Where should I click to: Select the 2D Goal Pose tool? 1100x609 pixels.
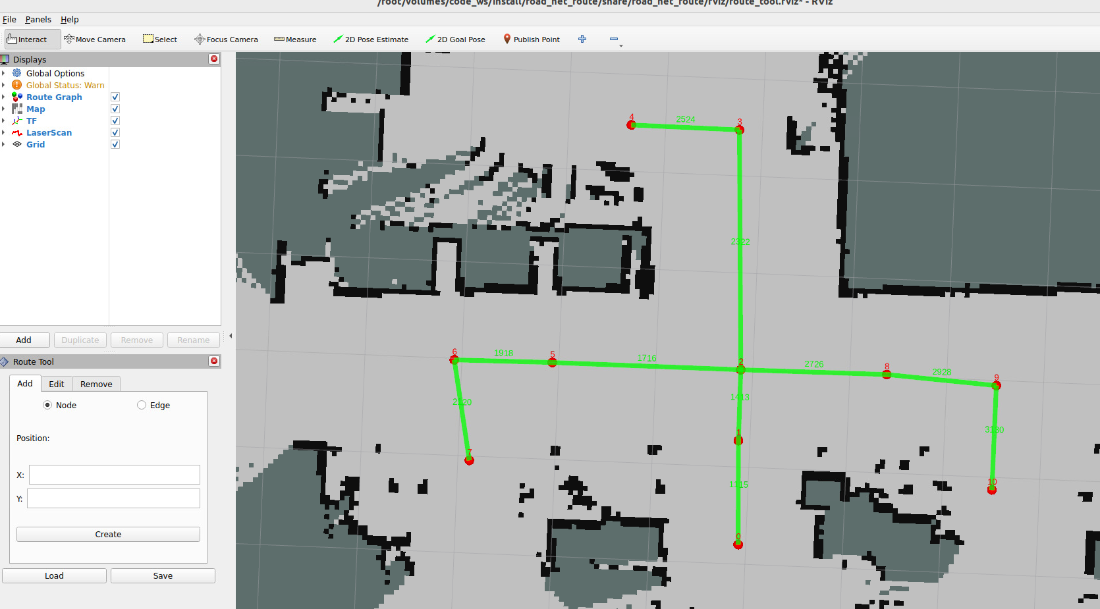coord(455,40)
